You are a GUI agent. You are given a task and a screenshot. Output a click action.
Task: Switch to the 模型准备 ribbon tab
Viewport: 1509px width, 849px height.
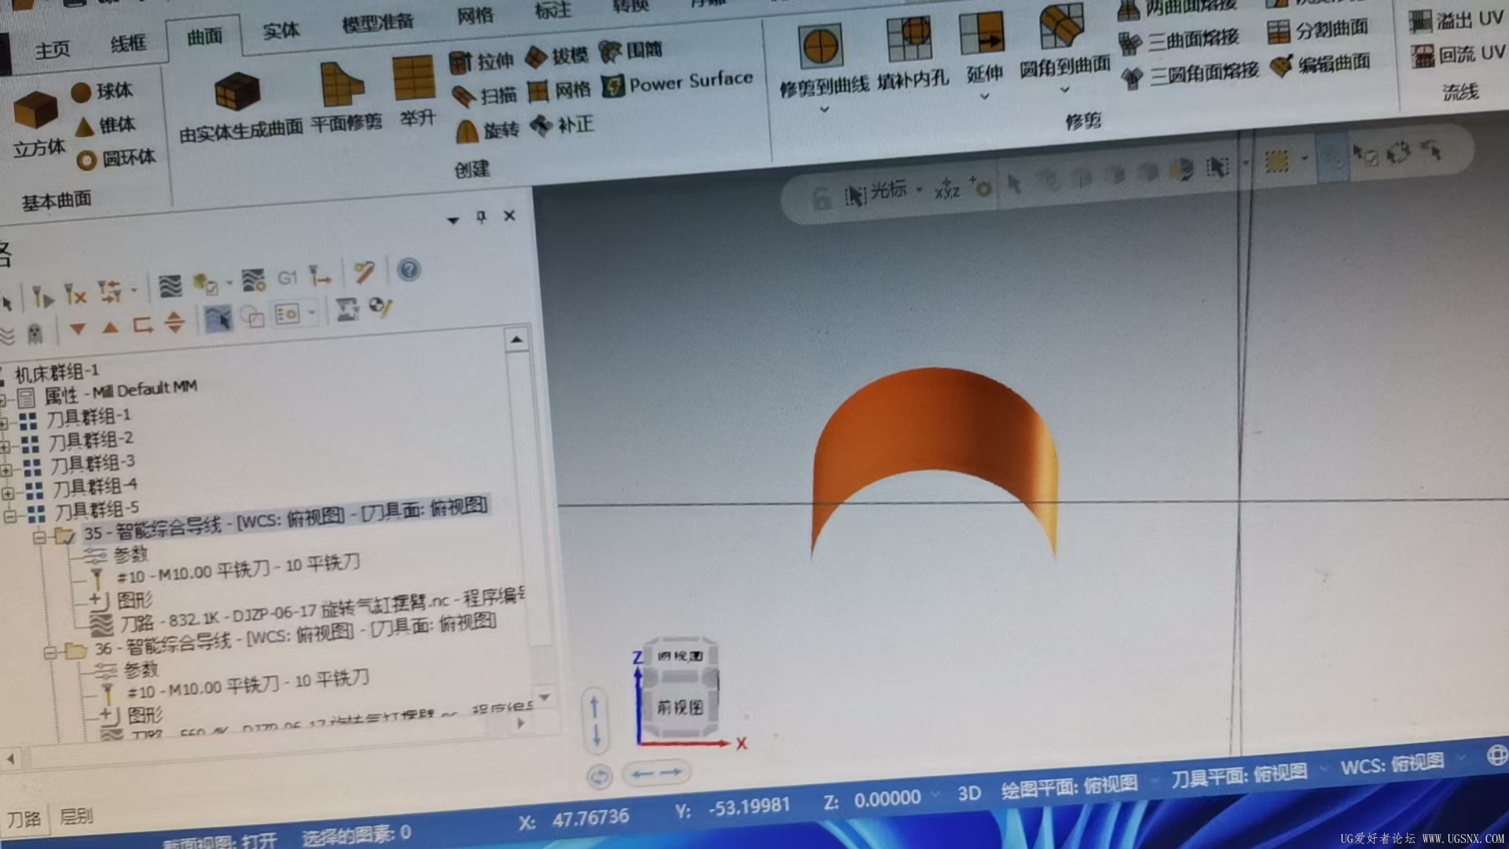click(x=377, y=23)
